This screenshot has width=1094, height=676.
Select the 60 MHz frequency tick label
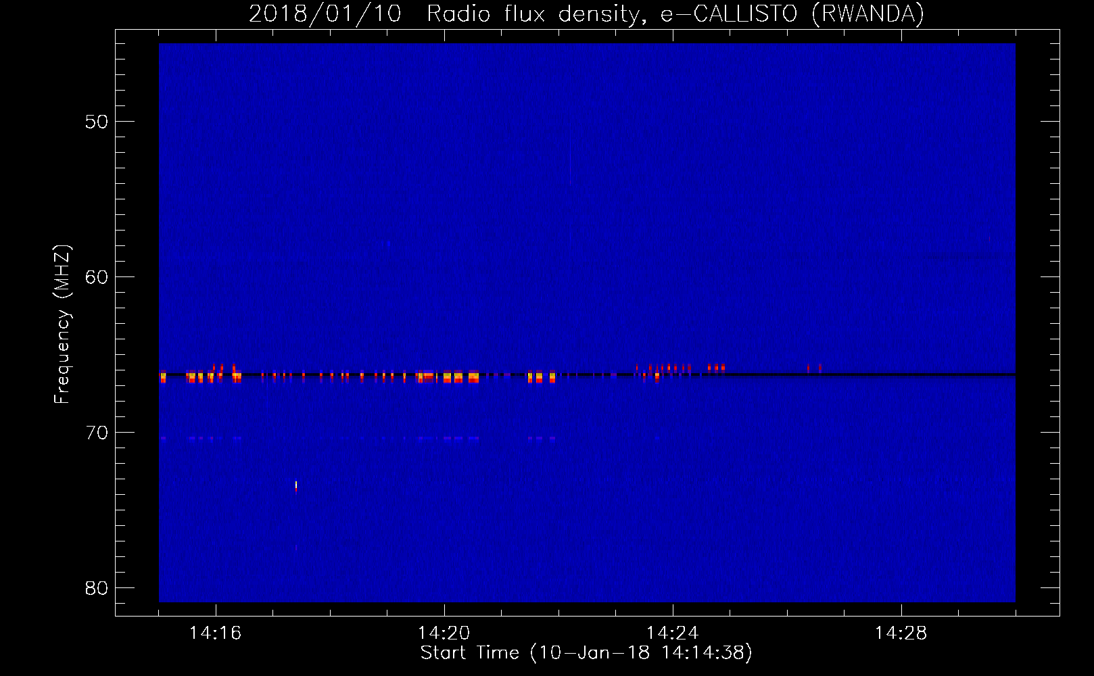[x=97, y=277]
